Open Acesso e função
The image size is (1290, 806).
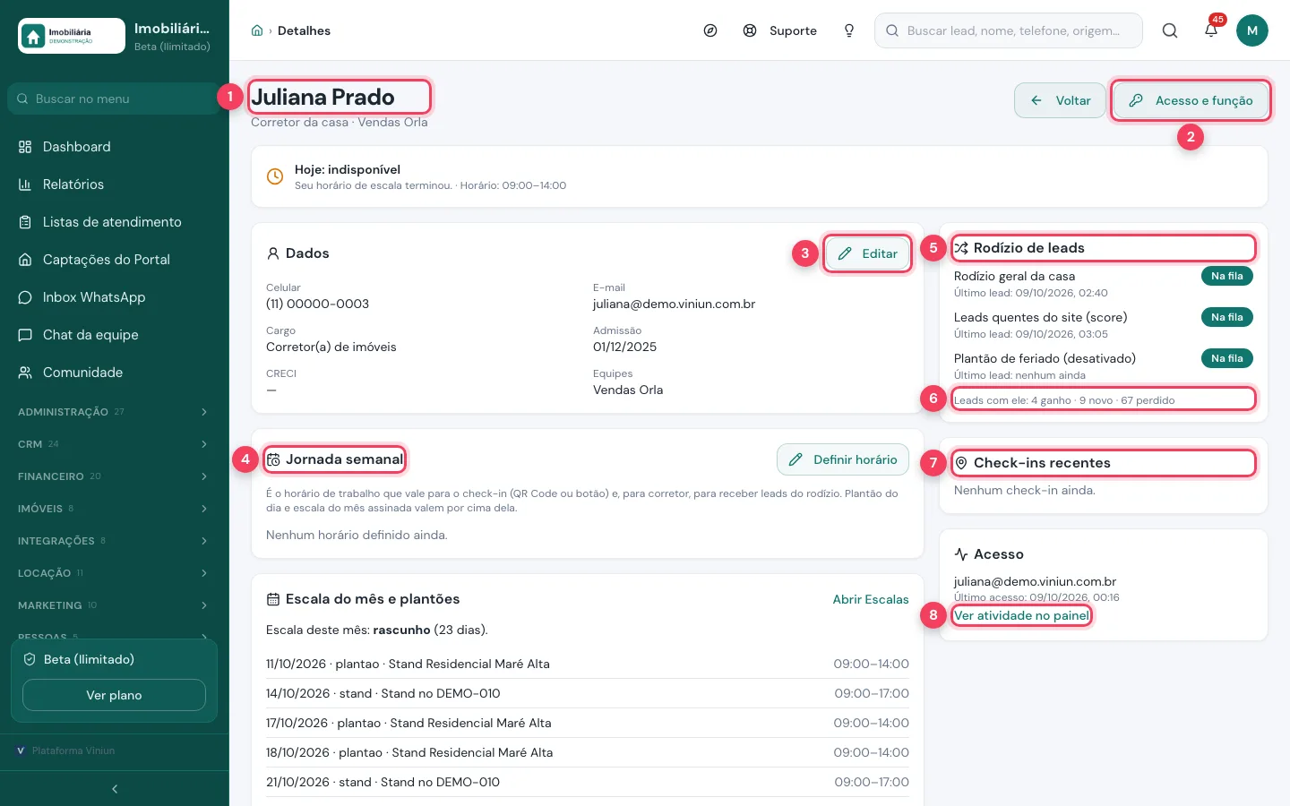coord(1191,100)
